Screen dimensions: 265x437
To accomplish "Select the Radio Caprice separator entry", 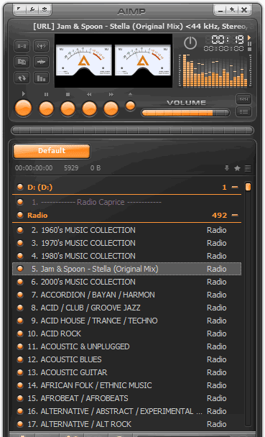I will (126, 202).
